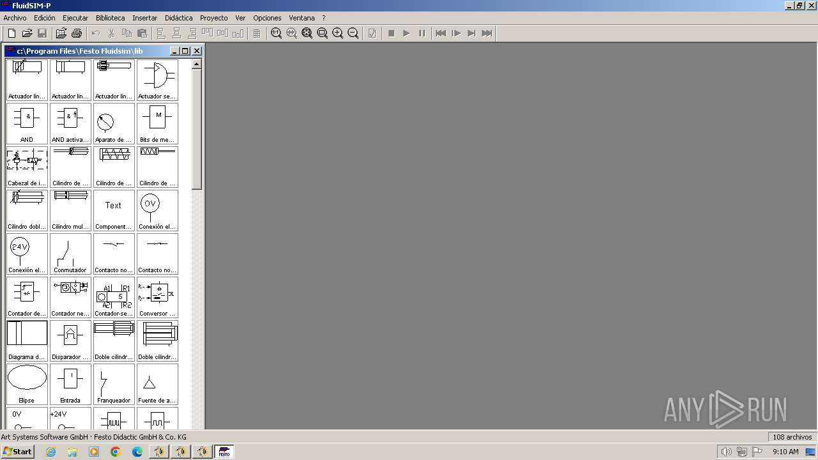
Task: Open the Ver menu
Action: 240,18
